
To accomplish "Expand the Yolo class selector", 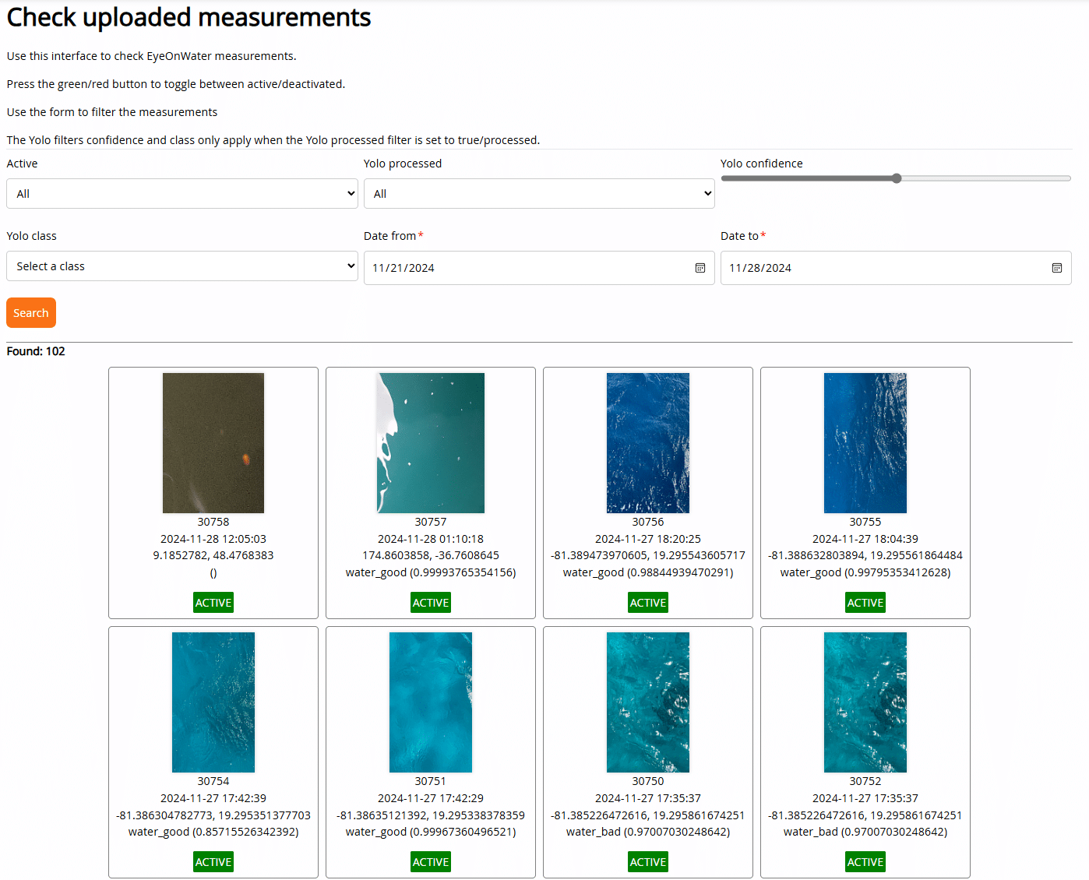I will click(182, 266).
